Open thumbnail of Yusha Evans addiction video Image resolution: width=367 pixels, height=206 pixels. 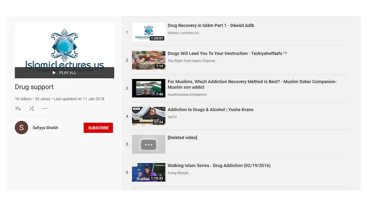tap(149, 116)
